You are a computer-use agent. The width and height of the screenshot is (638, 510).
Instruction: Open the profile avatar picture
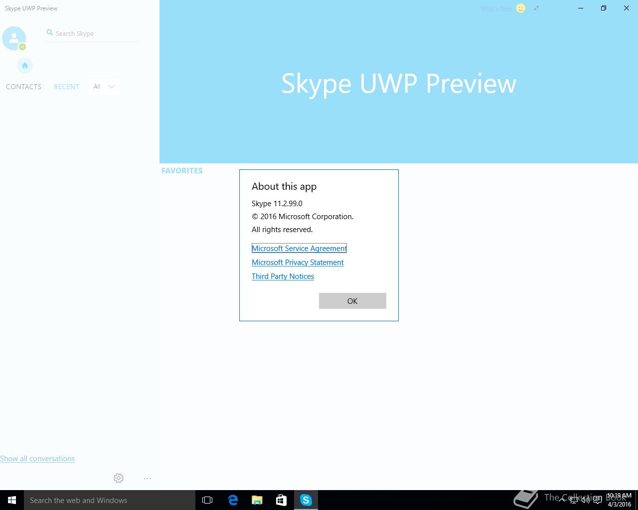click(x=14, y=38)
